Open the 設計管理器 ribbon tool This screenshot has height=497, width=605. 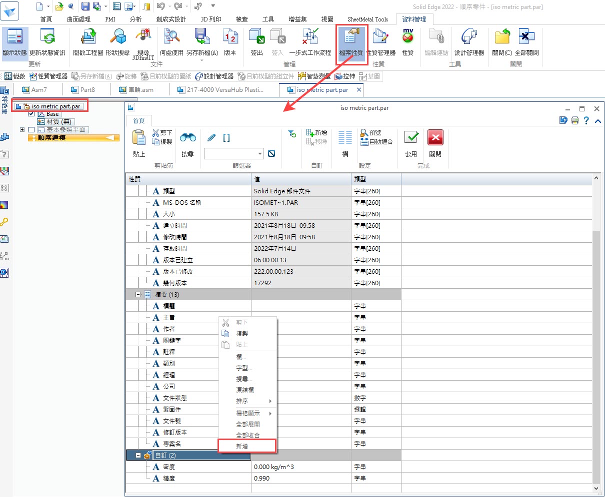pyautogui.click(x=469, y=42)
